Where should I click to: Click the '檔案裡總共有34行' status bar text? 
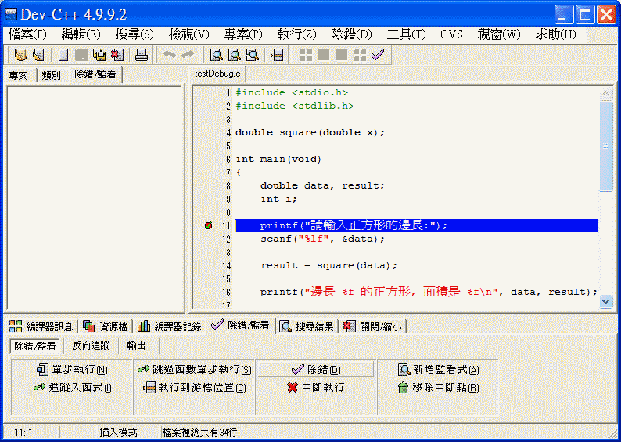click(x=199, y=432)
